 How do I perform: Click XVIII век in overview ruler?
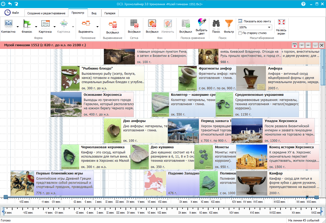(275, 213)
